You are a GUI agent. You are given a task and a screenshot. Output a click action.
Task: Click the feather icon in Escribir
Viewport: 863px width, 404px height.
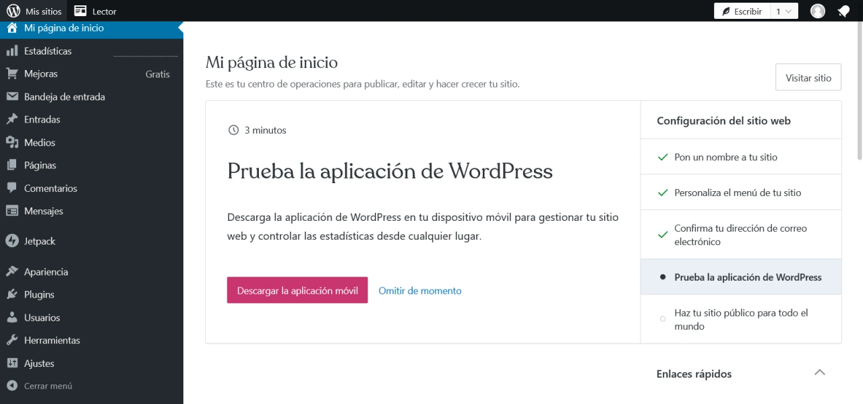pyautogui.click(x=726, y=11)
